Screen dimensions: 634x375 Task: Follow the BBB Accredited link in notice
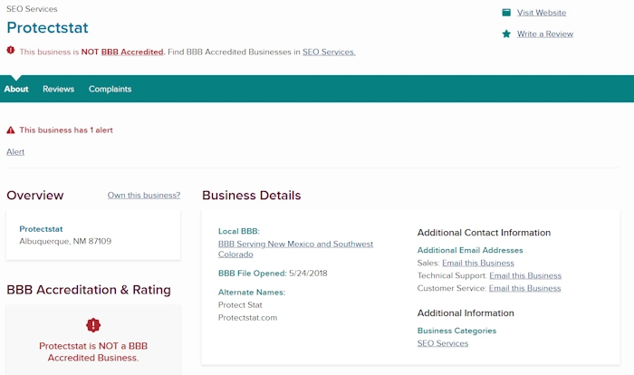[x=132, y=52]
